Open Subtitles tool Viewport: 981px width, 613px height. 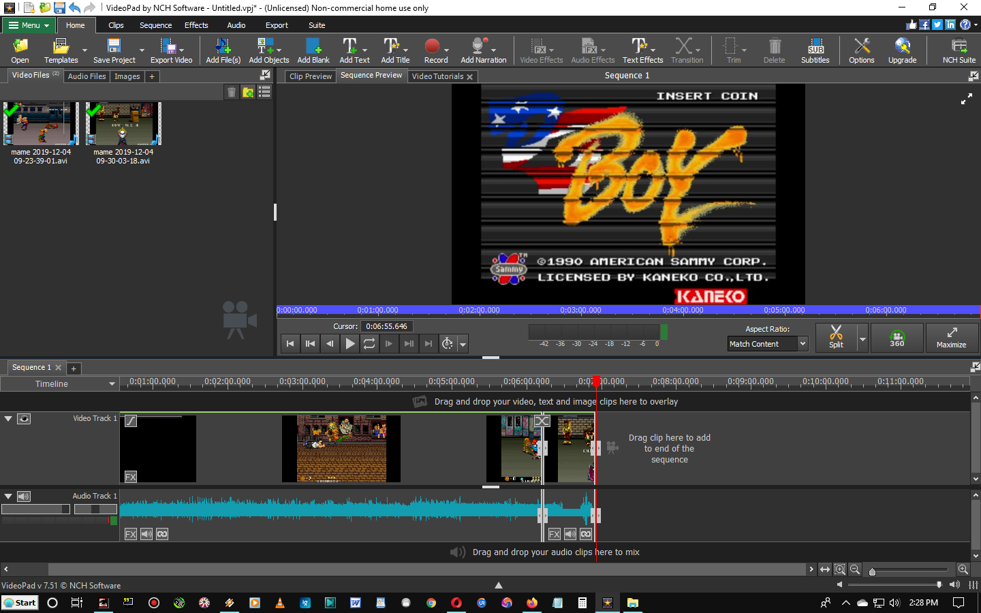point(815,51)
